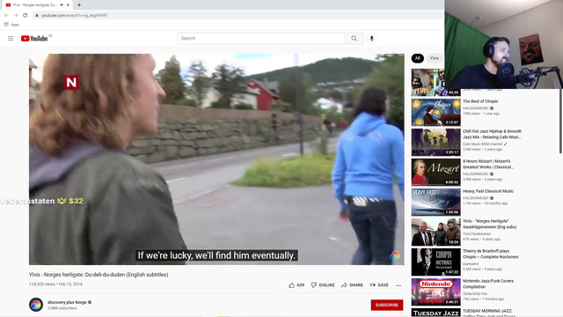Open Tuesday Morning Jazz video thumbnail
Screen dimensions: 563x317
pos(436,313)
